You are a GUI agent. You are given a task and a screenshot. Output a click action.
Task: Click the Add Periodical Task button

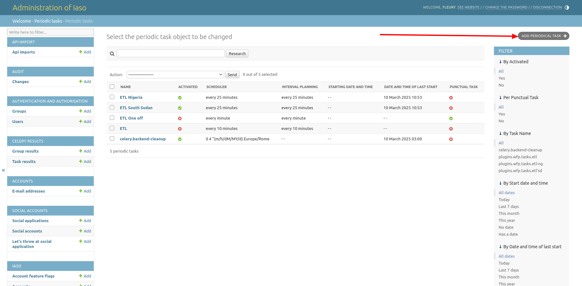click(x=543, y=36)
